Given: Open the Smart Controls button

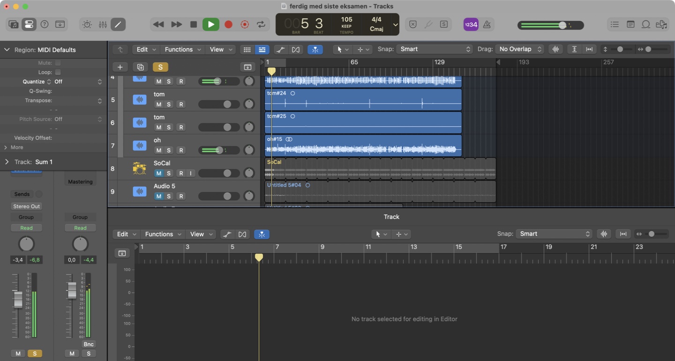Looking at the screenshot, I should click(x=87, y=24).
